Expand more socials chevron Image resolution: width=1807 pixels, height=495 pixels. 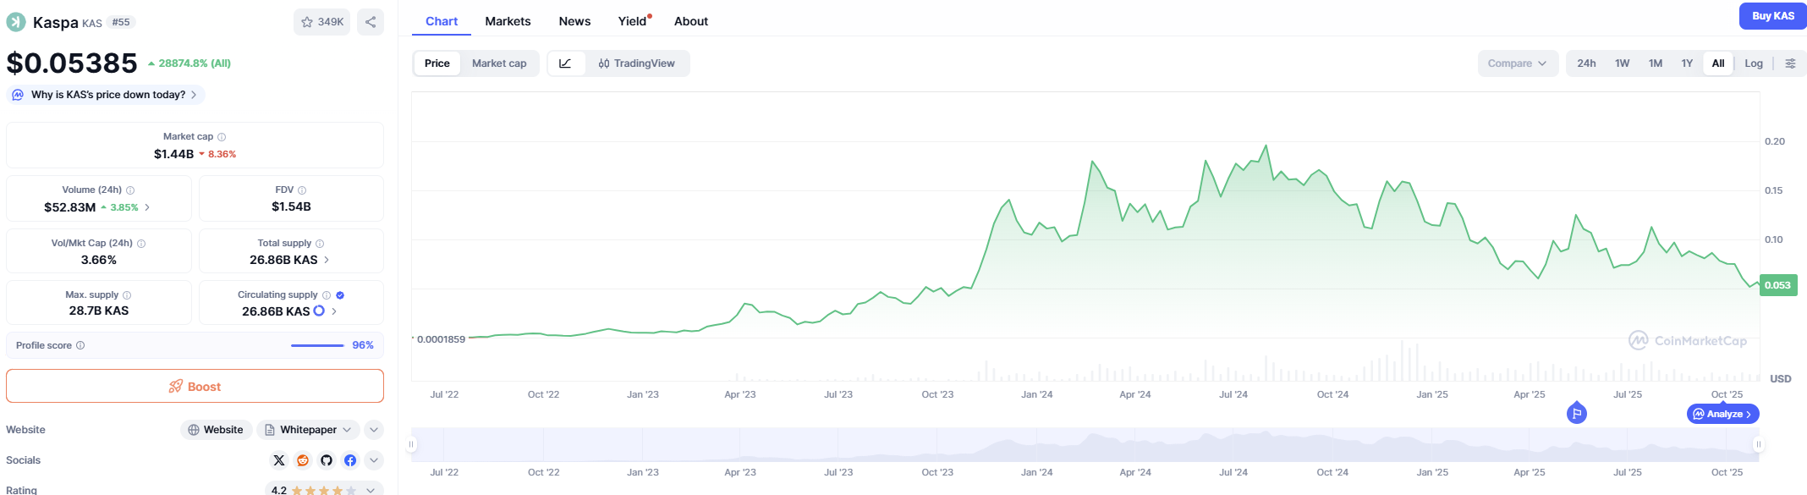point(374,460)
